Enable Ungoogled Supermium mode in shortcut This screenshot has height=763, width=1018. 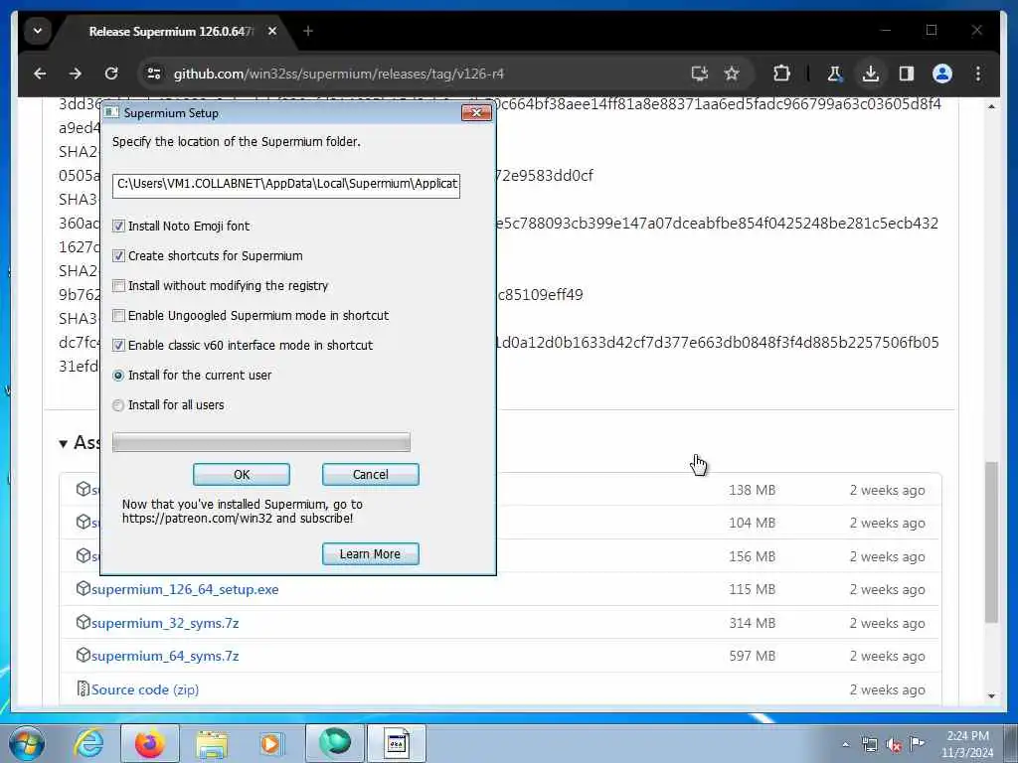point(119,315)
